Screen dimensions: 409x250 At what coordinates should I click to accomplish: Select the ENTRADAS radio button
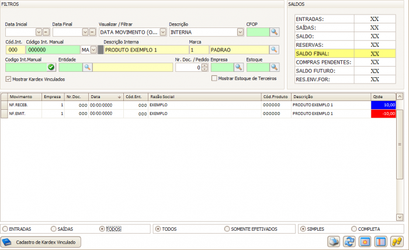tap(6, 229)
